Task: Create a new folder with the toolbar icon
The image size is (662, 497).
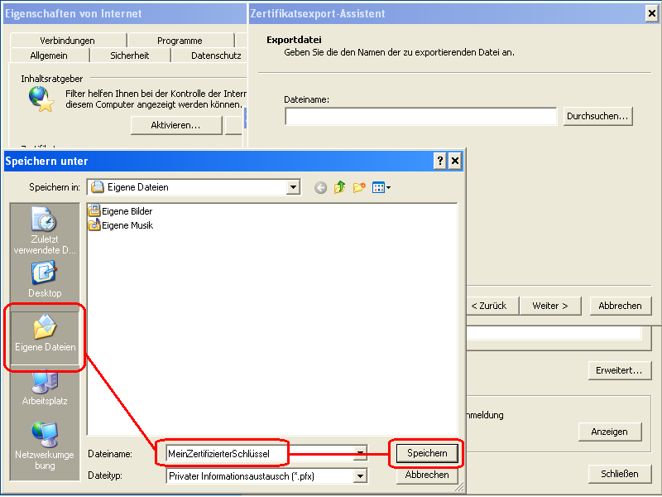Action: tap(359, 187)
